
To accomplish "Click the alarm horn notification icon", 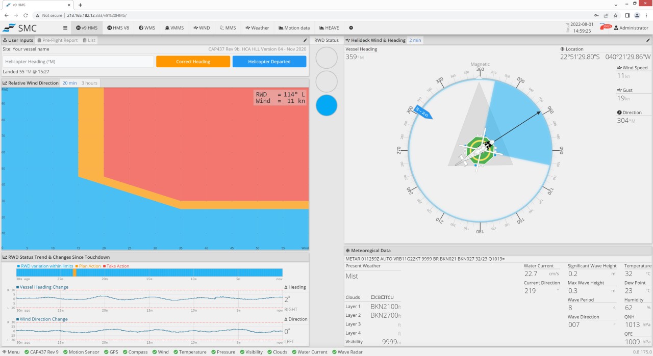I will [605, 28].
